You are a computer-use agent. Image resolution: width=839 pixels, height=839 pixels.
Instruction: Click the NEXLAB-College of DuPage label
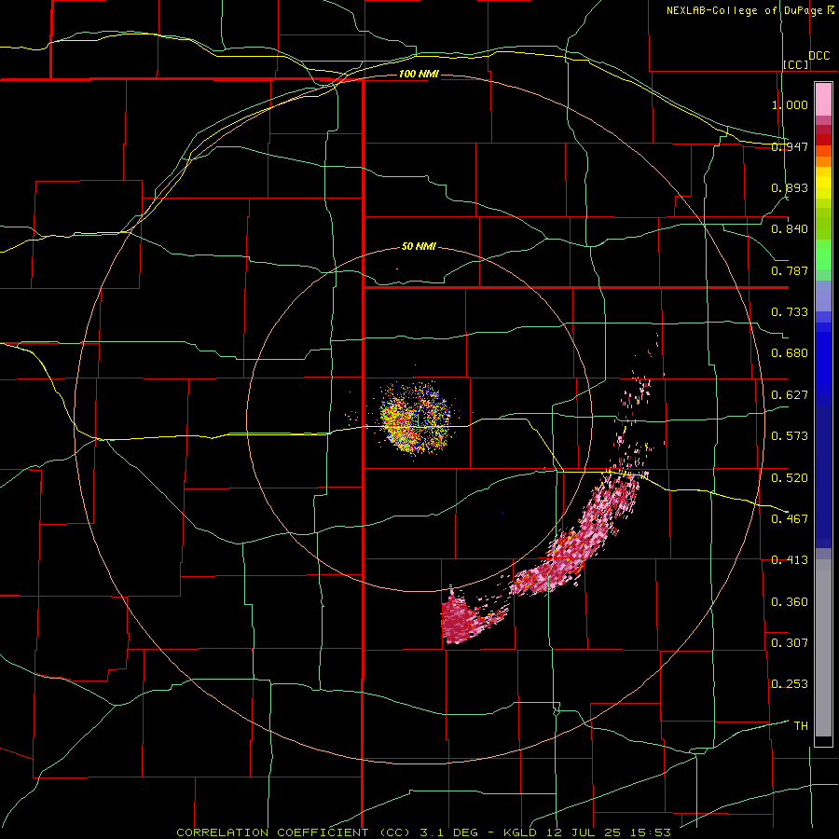click(x=744, y=10)
